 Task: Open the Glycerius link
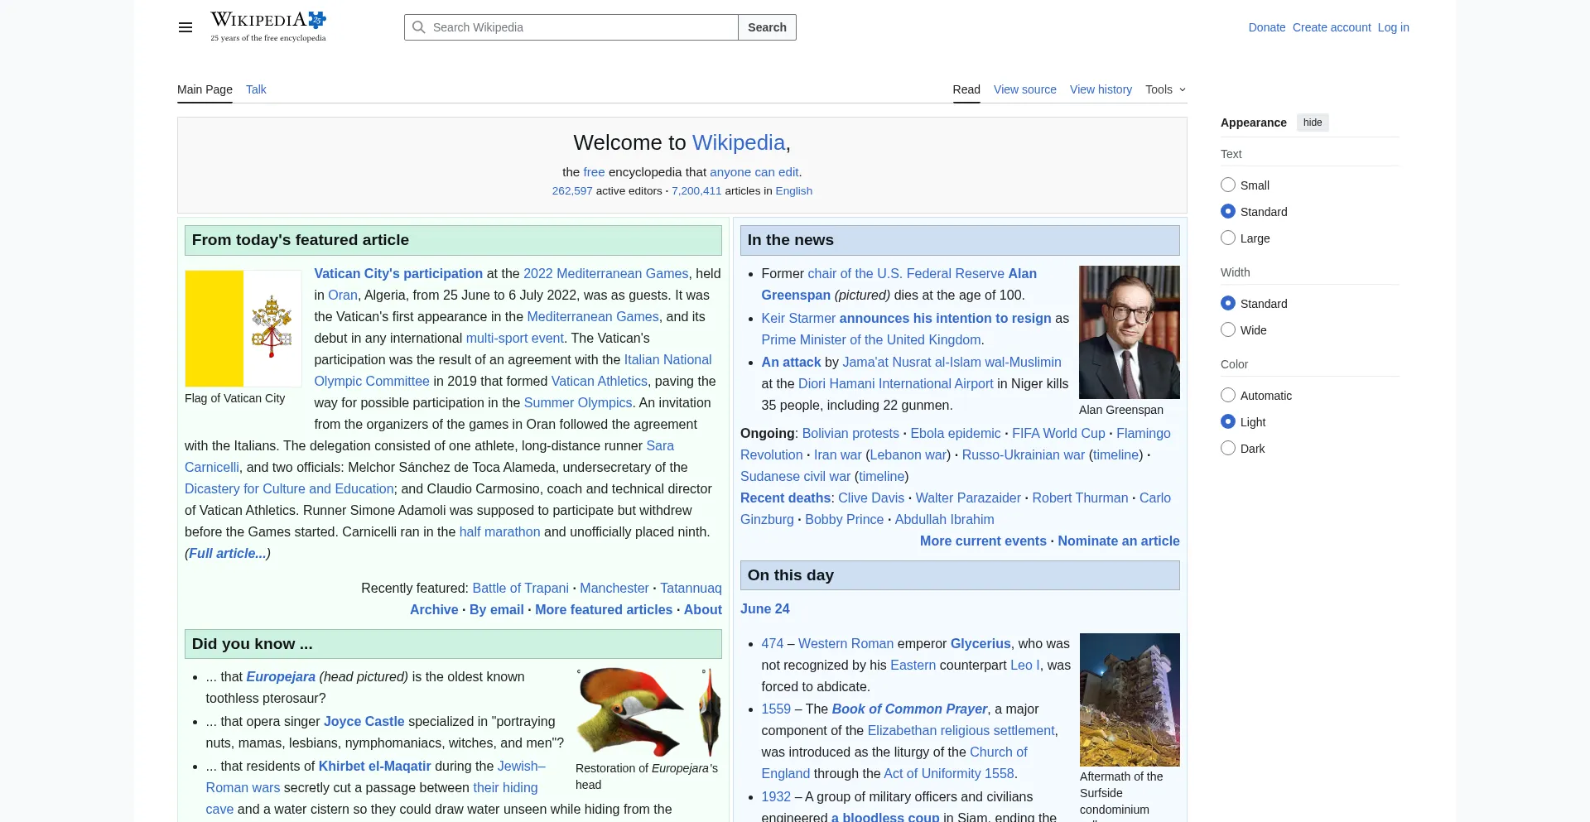(980, 643)
